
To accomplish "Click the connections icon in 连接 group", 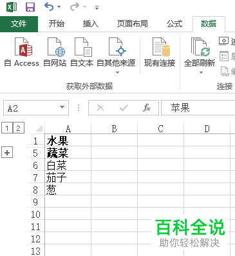I will click(224, 41).
